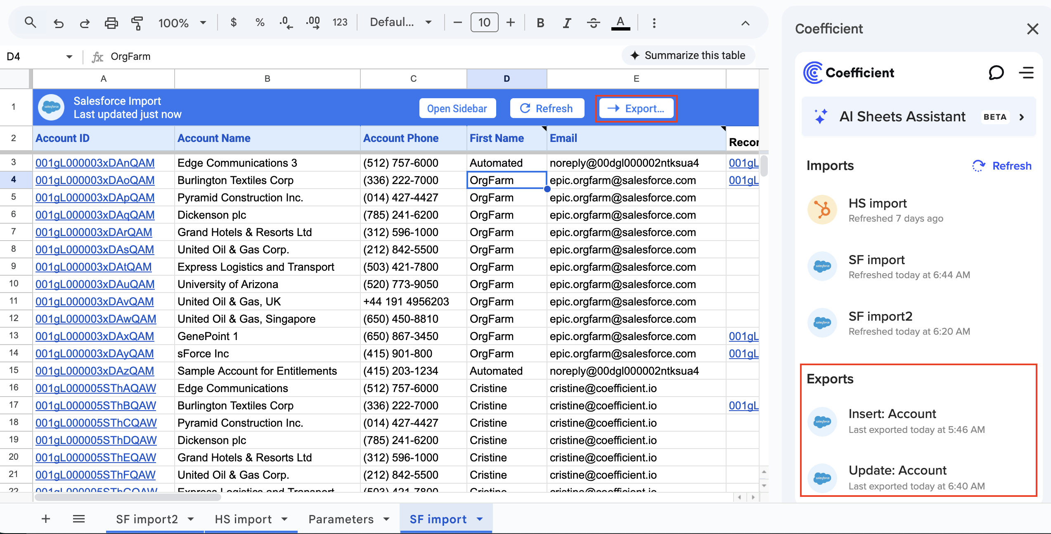This screenshot has width=1051, height=534.
Task: Apply percent format icon
Action: coord(260,23)
